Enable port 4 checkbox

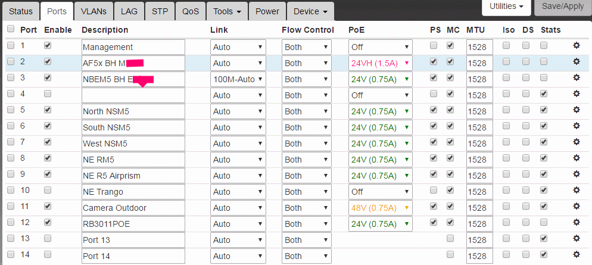click(48, 94)
